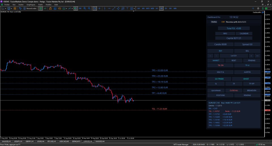The height and width of the screenshot is (146, 272).
Task: Switch to the MN timeframe
Action: coord(175,8)
